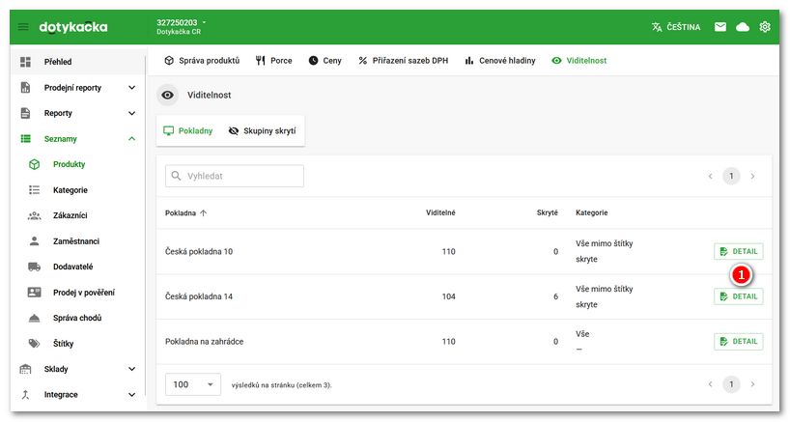Viewport: 790px width, 422px height.
Task: Open DETAIL for Česká pokladna 10
Action: click(x=739, y=251)
